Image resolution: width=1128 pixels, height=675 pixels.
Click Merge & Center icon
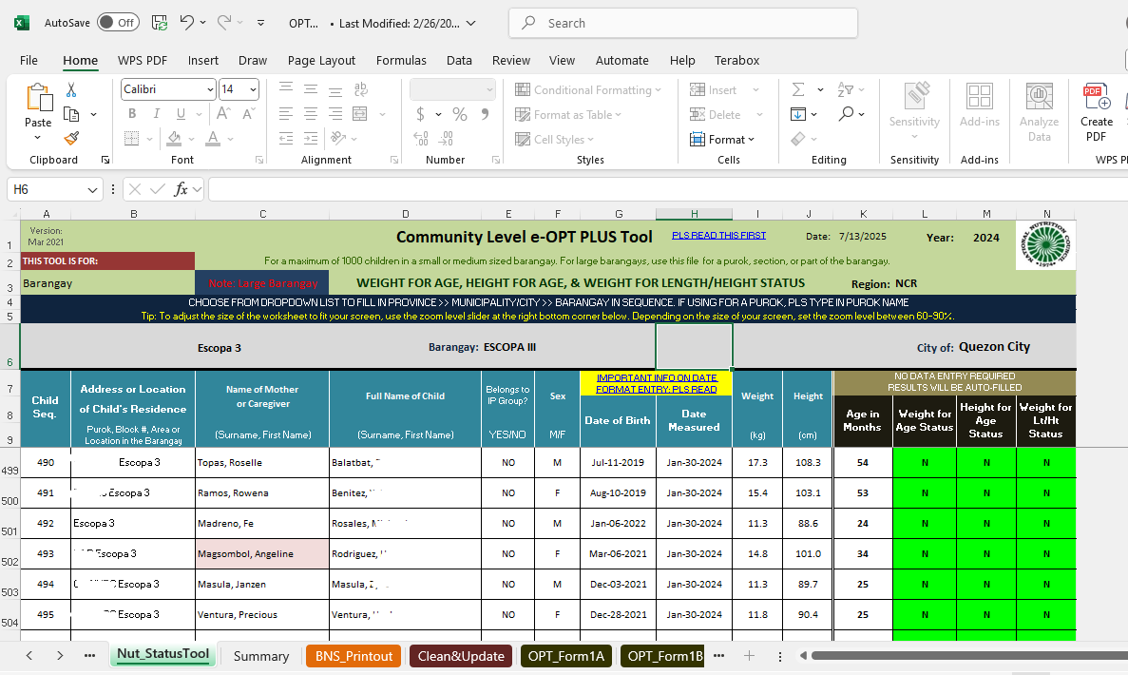coord(360,114)
